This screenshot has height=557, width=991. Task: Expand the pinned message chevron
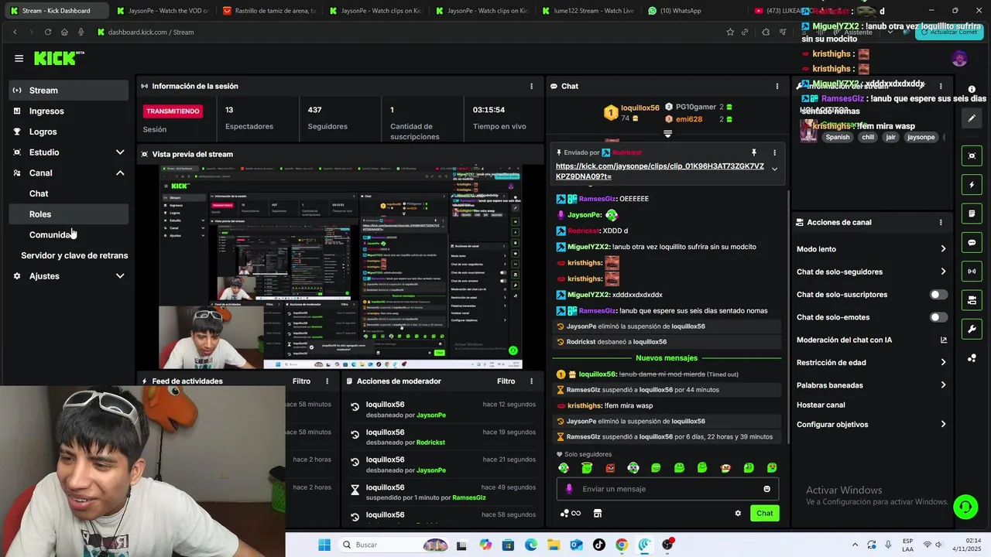[774, 169]
